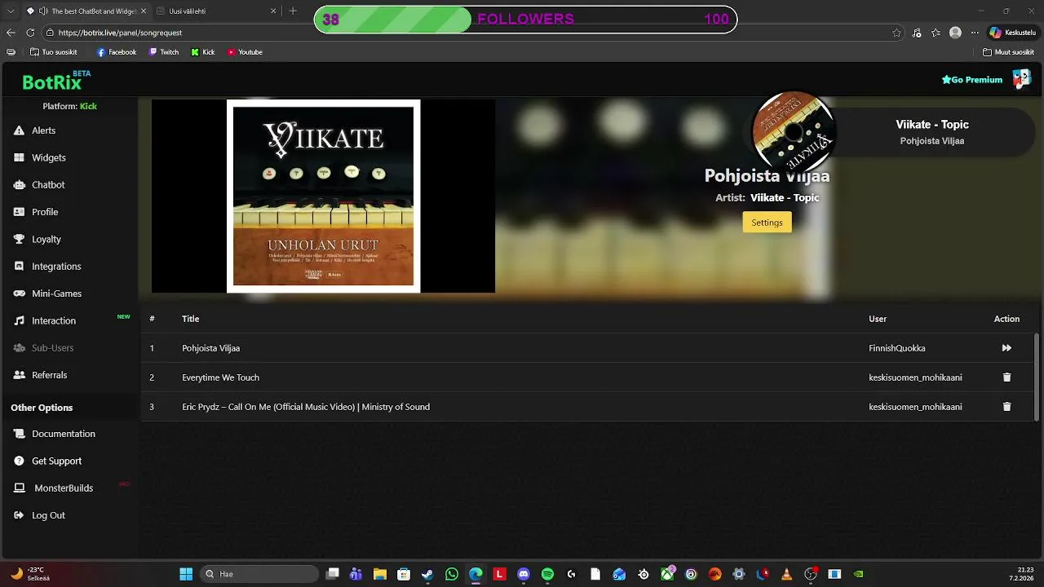
Task: Go back to previous page
Action: point(11,33)
